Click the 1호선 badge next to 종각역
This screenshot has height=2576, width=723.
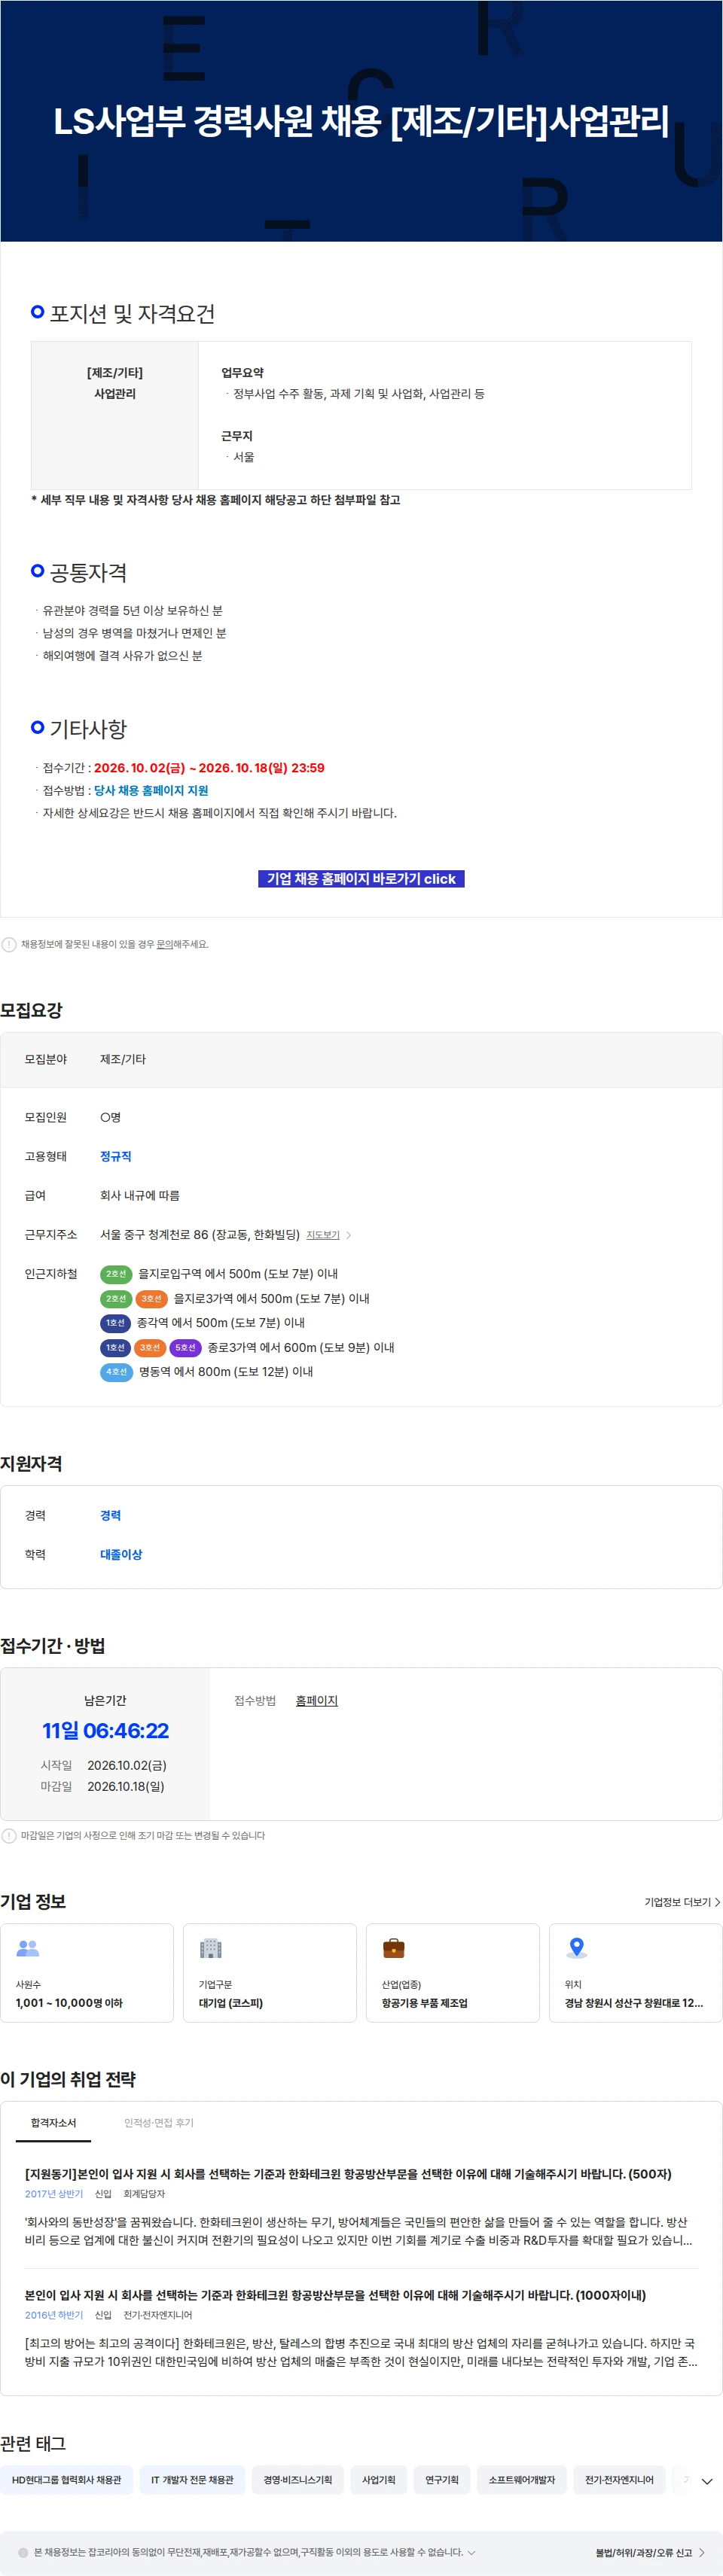click(x=116, y=1323)
